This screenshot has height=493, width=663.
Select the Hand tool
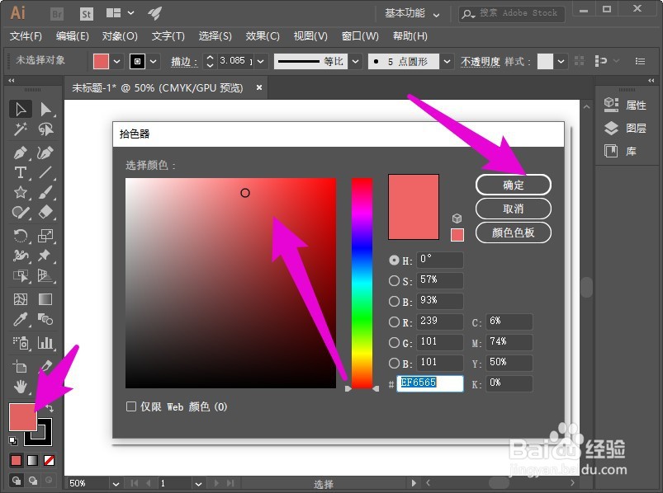point(21,386)
